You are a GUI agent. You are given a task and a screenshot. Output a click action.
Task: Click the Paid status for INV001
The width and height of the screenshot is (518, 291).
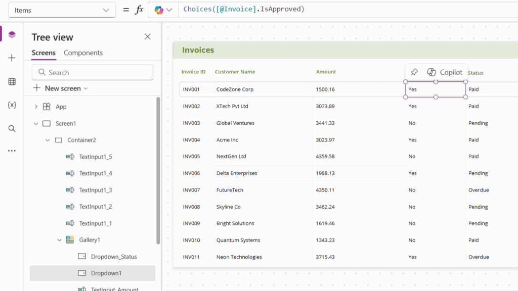click(473, 89)
